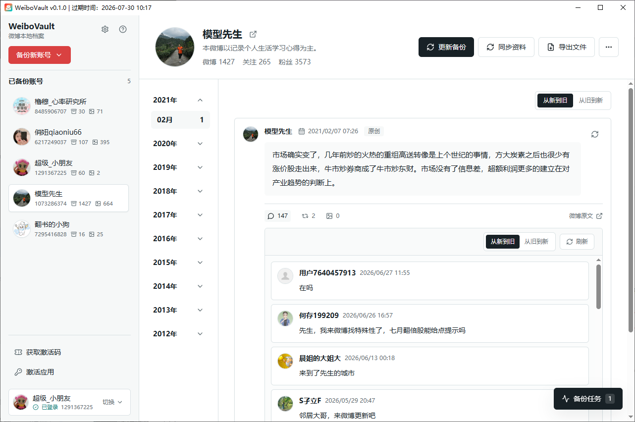
Task: Click the repost icon showing 2
Action: (x=305, y=216)
